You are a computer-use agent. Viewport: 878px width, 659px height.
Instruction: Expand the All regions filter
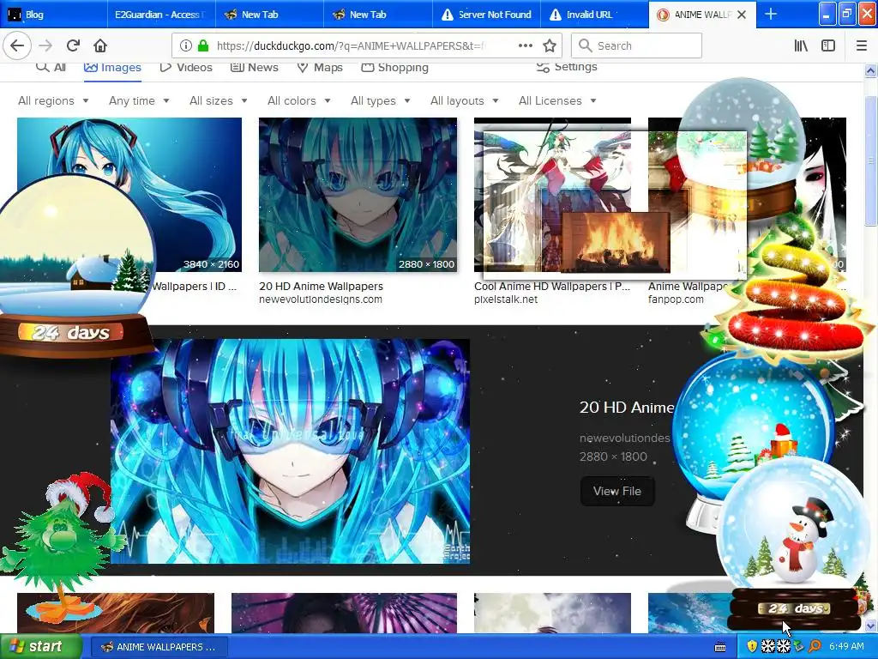click(53, 101)
